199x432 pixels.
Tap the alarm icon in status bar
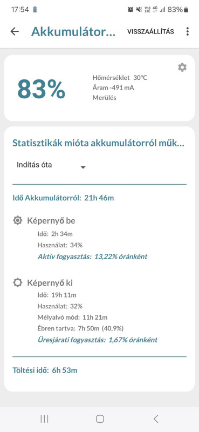(x=130, y=10)
